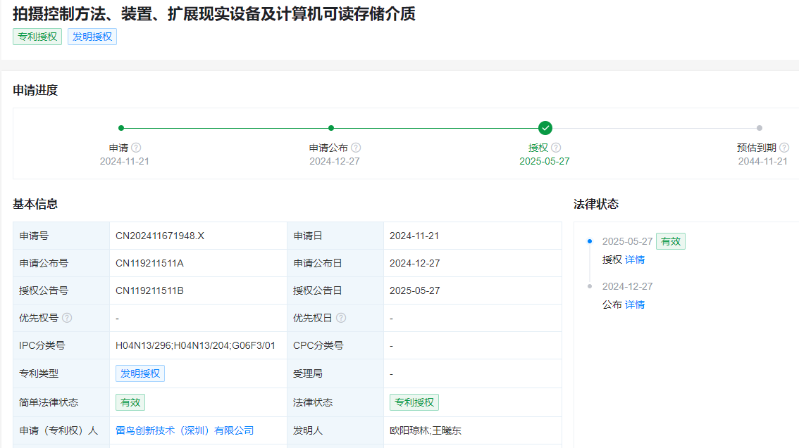Select green checkmark on 授权 milestone
Viewport: 799px width, 448px height.
tap(545, 128)
